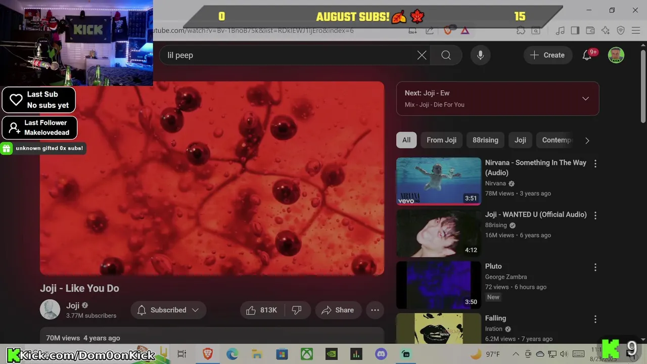The height and width of the screenshot is (364, 647).
Task: Open Pluto video thumbnail
Action: click(439, 285)
